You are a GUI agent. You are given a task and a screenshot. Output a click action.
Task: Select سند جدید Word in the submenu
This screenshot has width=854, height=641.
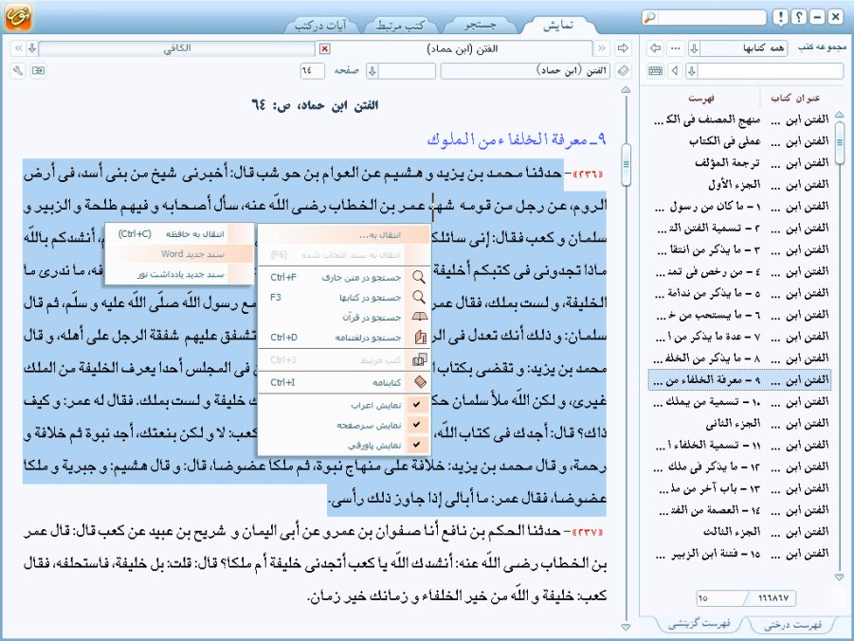179,254
